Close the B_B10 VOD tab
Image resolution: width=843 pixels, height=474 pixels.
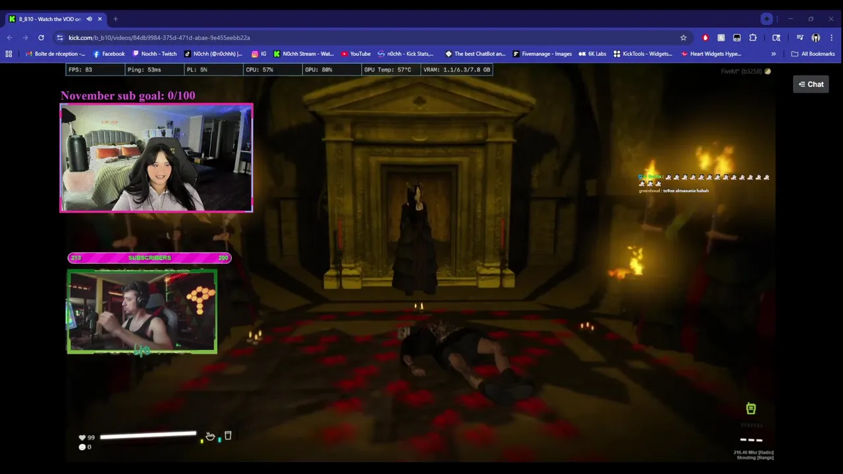point(99,19)
